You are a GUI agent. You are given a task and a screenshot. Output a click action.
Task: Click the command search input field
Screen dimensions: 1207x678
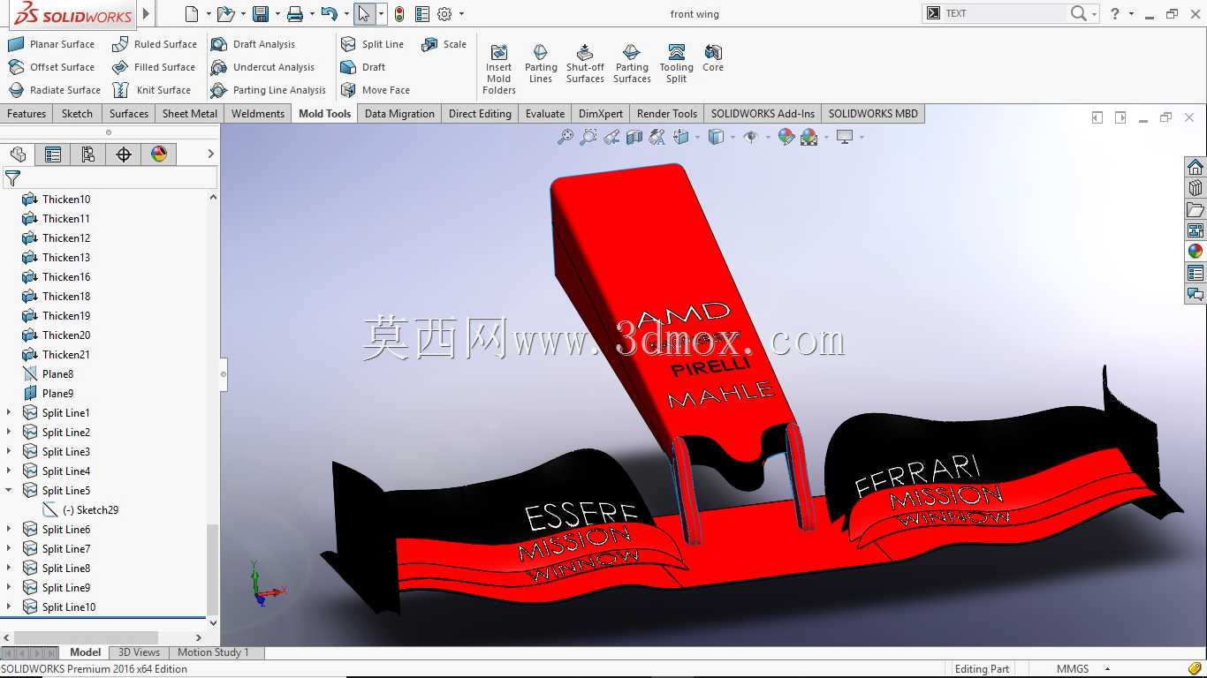pyautogui.click(x=1005, y=14)
